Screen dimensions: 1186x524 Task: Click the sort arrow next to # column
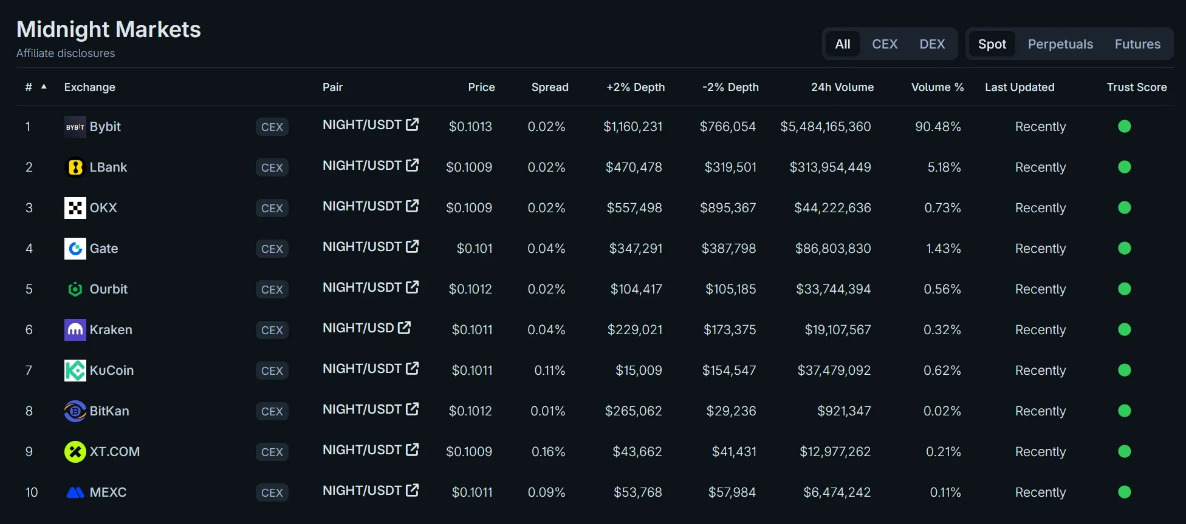tap(44, 87)
